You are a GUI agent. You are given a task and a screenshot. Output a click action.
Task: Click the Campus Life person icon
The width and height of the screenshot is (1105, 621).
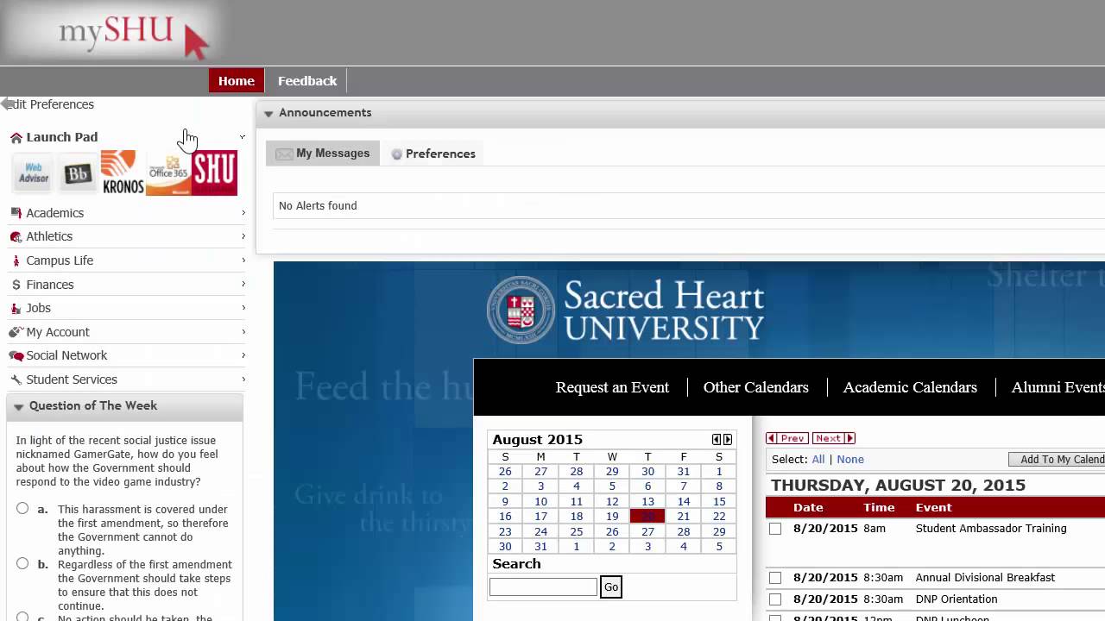point(16,260)
